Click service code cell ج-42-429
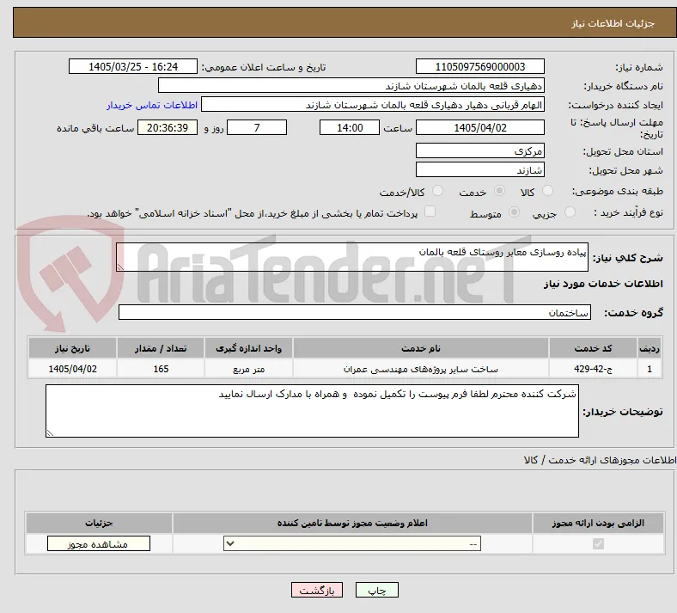The width and height of the screenshot is (677, 613). [594, 369]
